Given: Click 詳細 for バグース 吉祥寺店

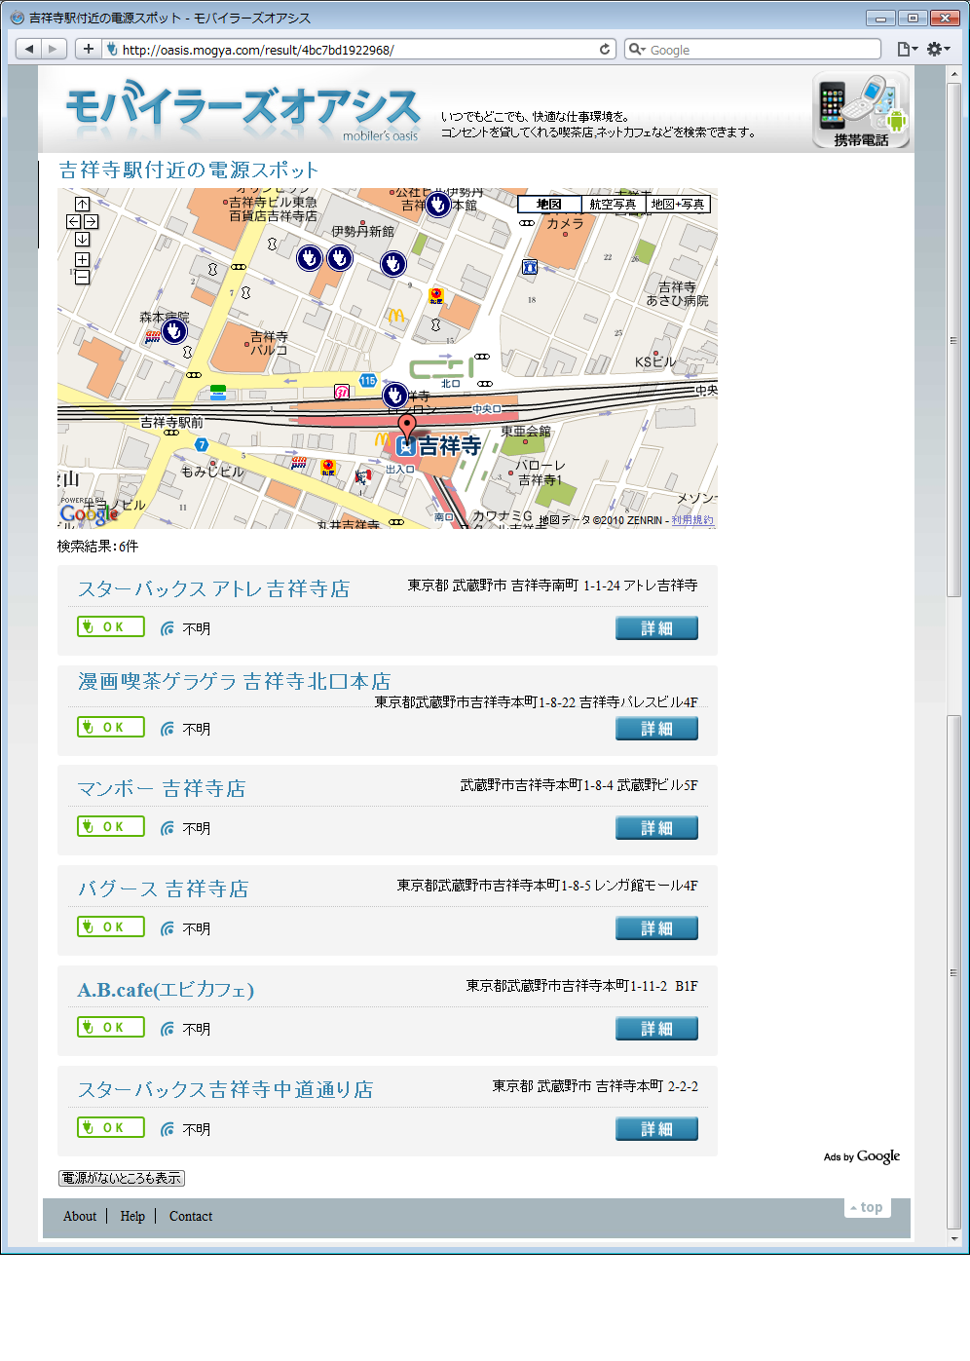Looking at the screenshot, I should click(x=656, y=928).
